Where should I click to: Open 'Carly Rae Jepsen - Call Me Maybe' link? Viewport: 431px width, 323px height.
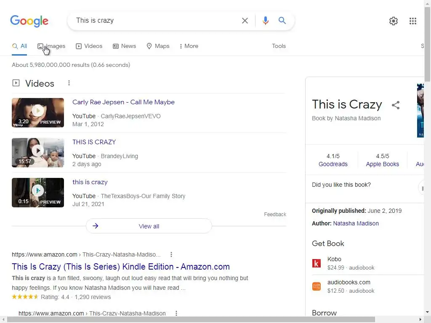[x=123, y=102]
